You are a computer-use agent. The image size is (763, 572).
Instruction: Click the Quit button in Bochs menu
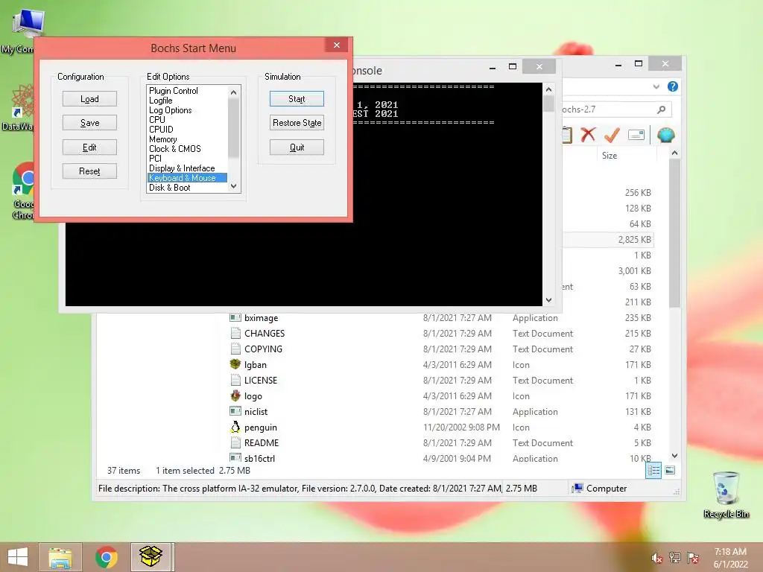click(x=297, y=147)
